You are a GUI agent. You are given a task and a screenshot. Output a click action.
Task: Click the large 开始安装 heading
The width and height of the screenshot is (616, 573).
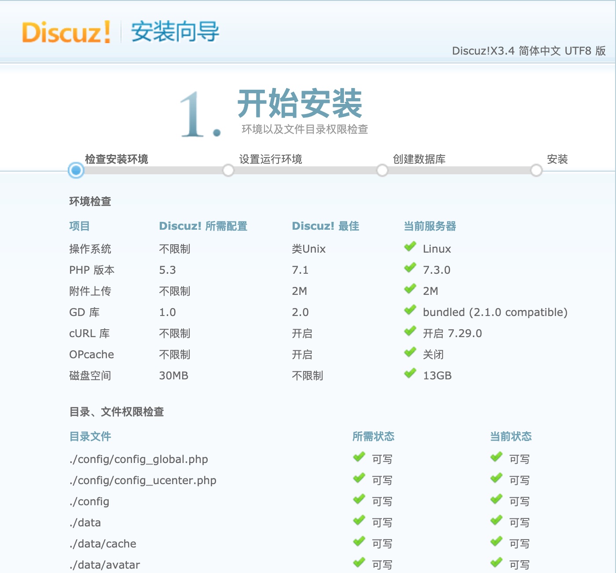(300, 103)
